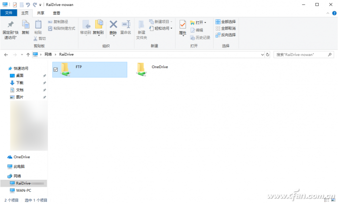Screen dimensions: 338x204
Task: Select Documents (文档) in sidebar
Action: click(x=17, y=90)
